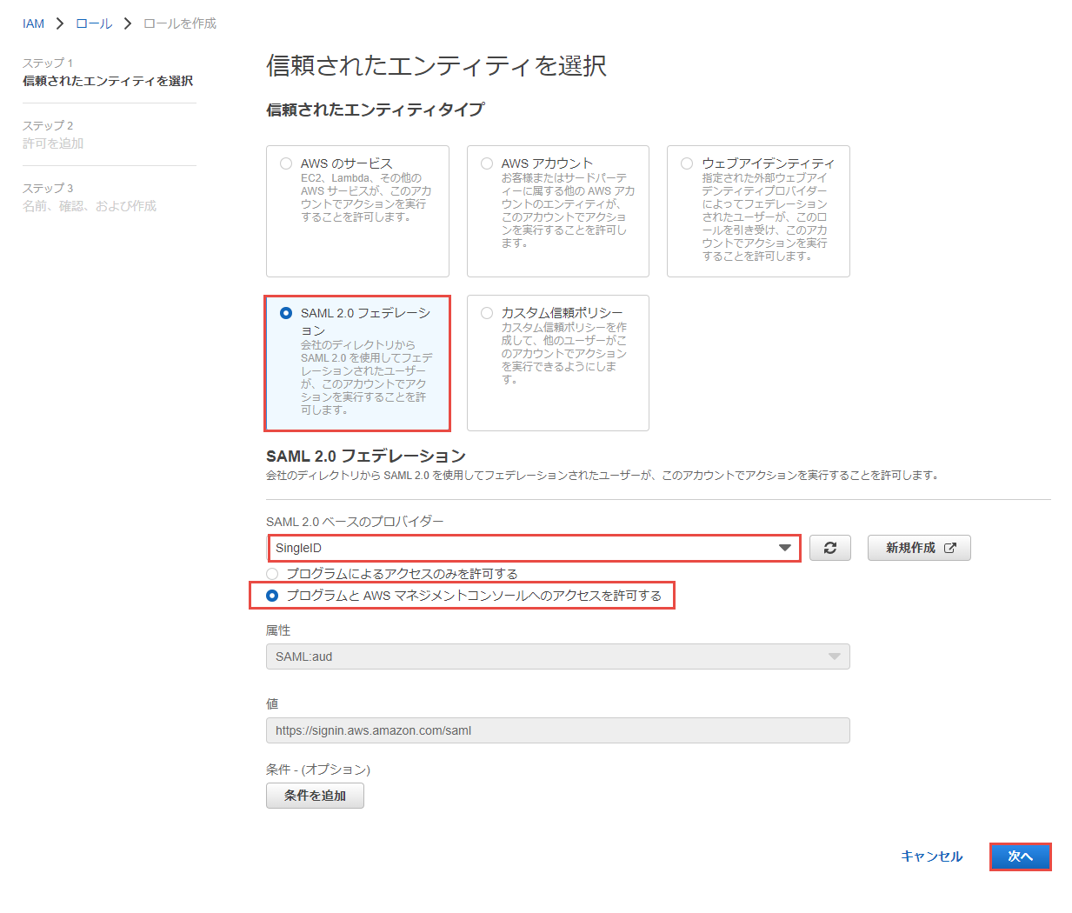The height and width of the screenshot is (913, 1072).
Task: Select the AWS アカウント entity type
Action: point(487,163)
